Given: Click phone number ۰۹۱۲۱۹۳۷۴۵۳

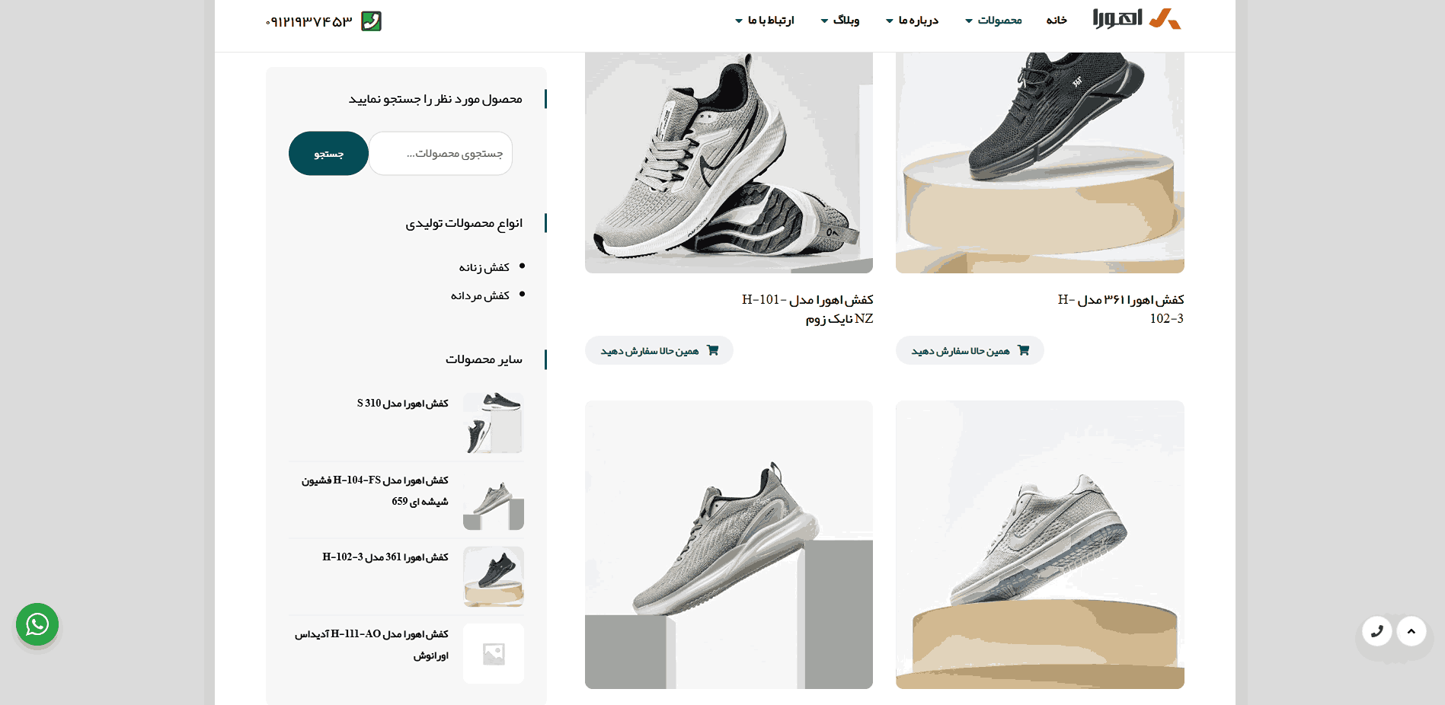Looking at the screenshot, I should pyautogui.click(x=309, y=22).
